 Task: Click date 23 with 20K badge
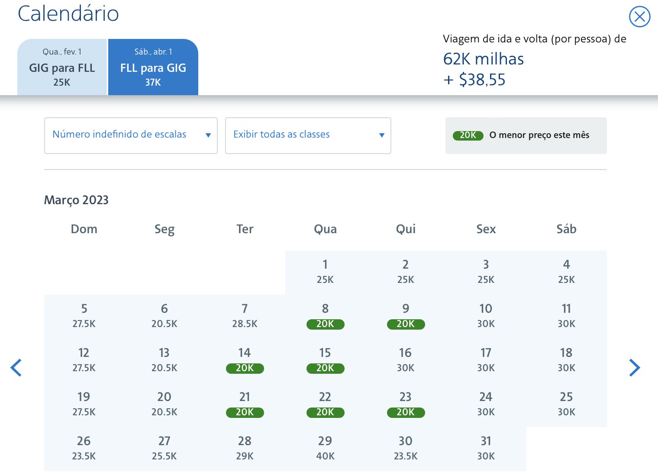406,405
